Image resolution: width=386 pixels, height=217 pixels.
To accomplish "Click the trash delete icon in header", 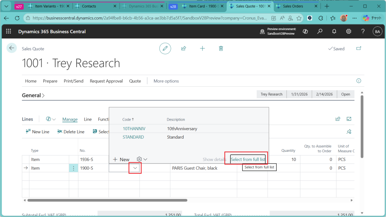I will click(x=221, y=49).
